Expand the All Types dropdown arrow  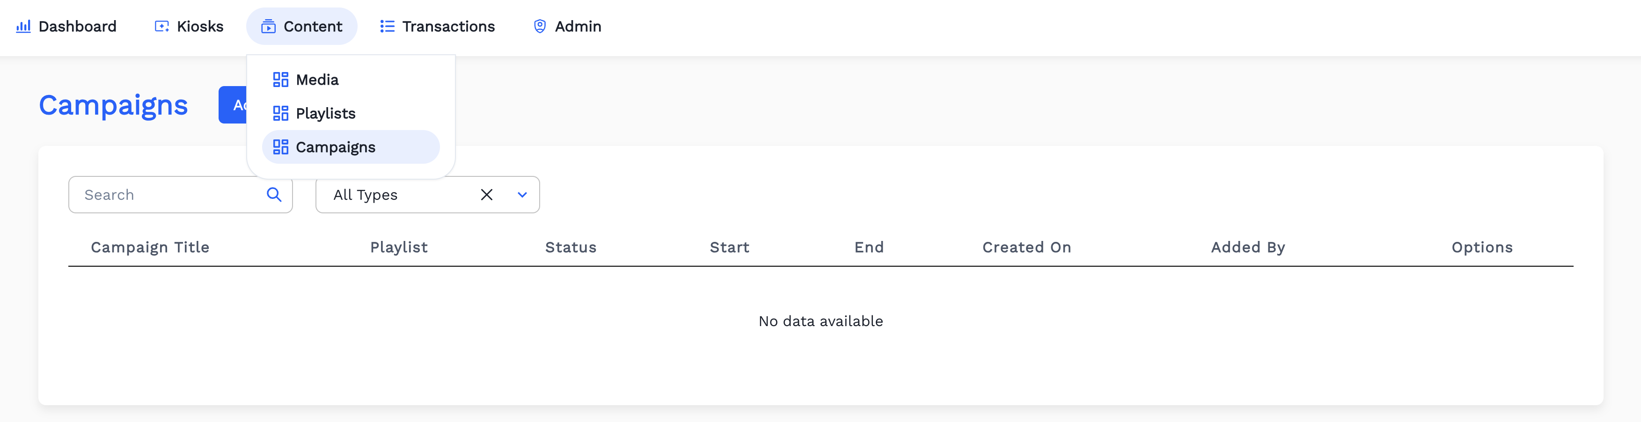(522, 195)
